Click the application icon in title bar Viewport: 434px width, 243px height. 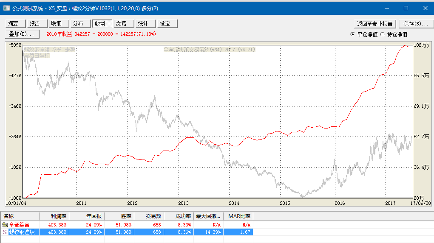click(x=6, y=8)
